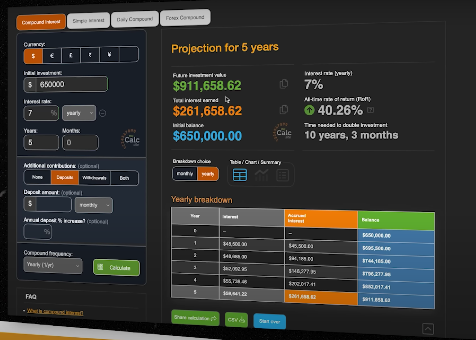Show the table breakdown view
This screenshot has height=340, width=476.
240,175
